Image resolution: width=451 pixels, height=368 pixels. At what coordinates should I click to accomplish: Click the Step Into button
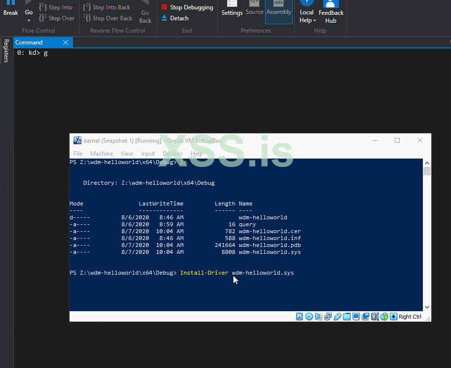[55, 7]
